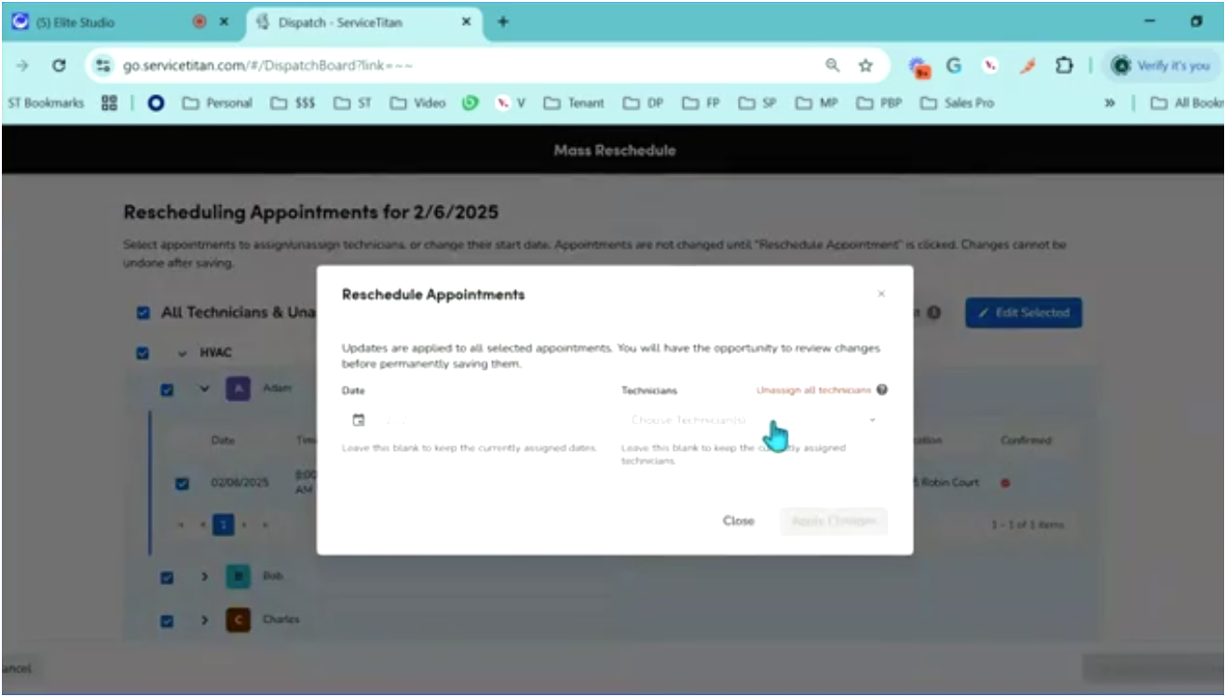Viewport: 1226px width, 697px height.
Task: Click the red Confirmed status dot
Action: (x=1005, y=484)
